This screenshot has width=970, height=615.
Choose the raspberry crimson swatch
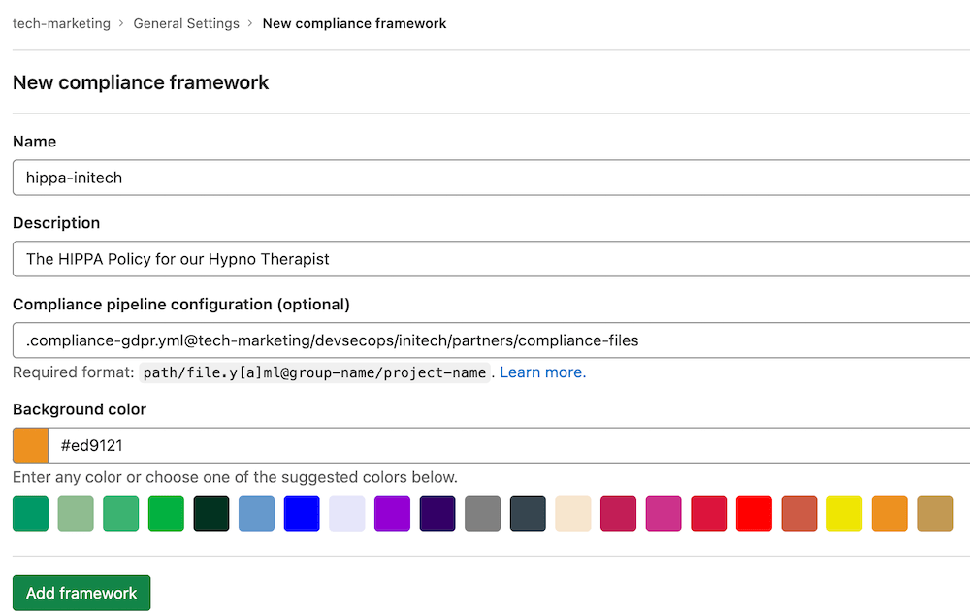(x=618, y=513)
